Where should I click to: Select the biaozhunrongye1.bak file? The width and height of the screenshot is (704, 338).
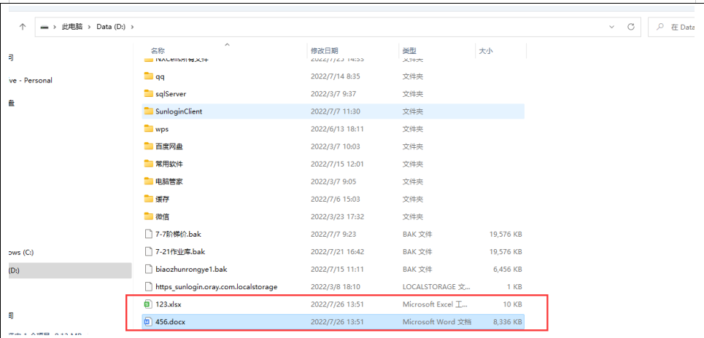click(191, 270)
